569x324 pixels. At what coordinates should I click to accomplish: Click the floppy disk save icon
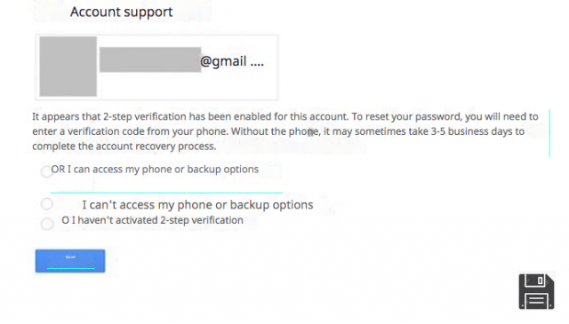point(536,291)
